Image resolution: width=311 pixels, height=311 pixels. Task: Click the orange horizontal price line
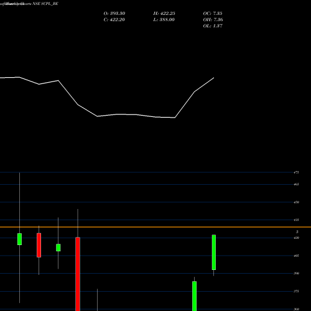155,227
